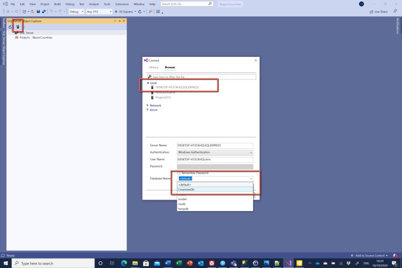The width and height of the screenshot is (402, 268).
Task: Select Projects - BlazorCountries tree node
Action: tap(36, 37)
